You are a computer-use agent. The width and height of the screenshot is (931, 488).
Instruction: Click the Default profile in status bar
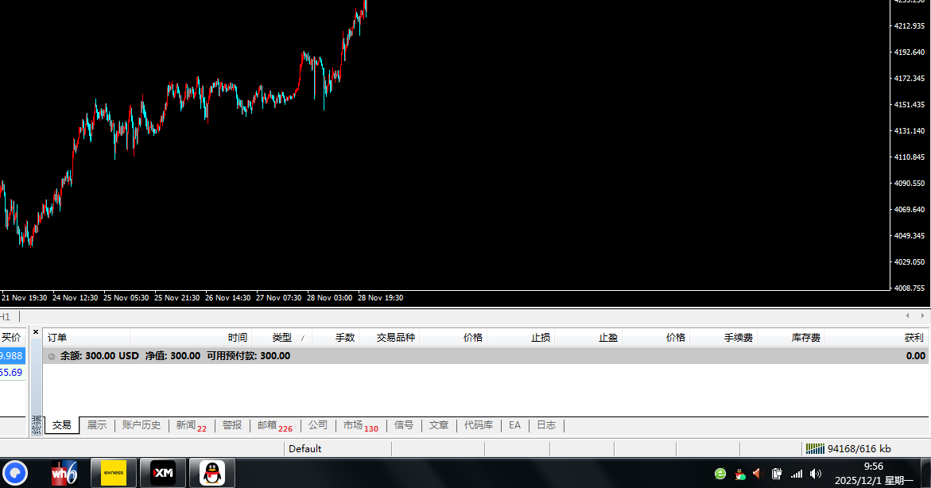point(305,449)
